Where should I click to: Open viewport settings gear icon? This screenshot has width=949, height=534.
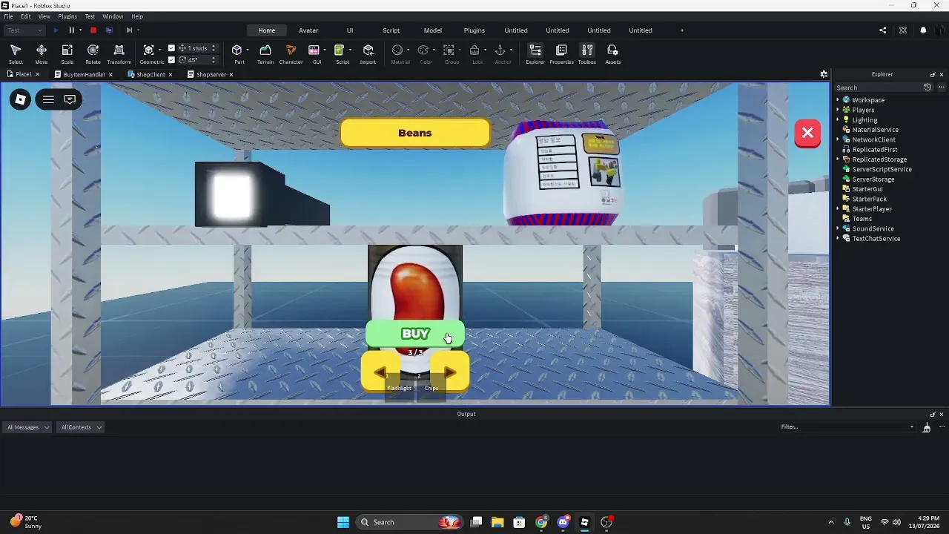[824, 74]
